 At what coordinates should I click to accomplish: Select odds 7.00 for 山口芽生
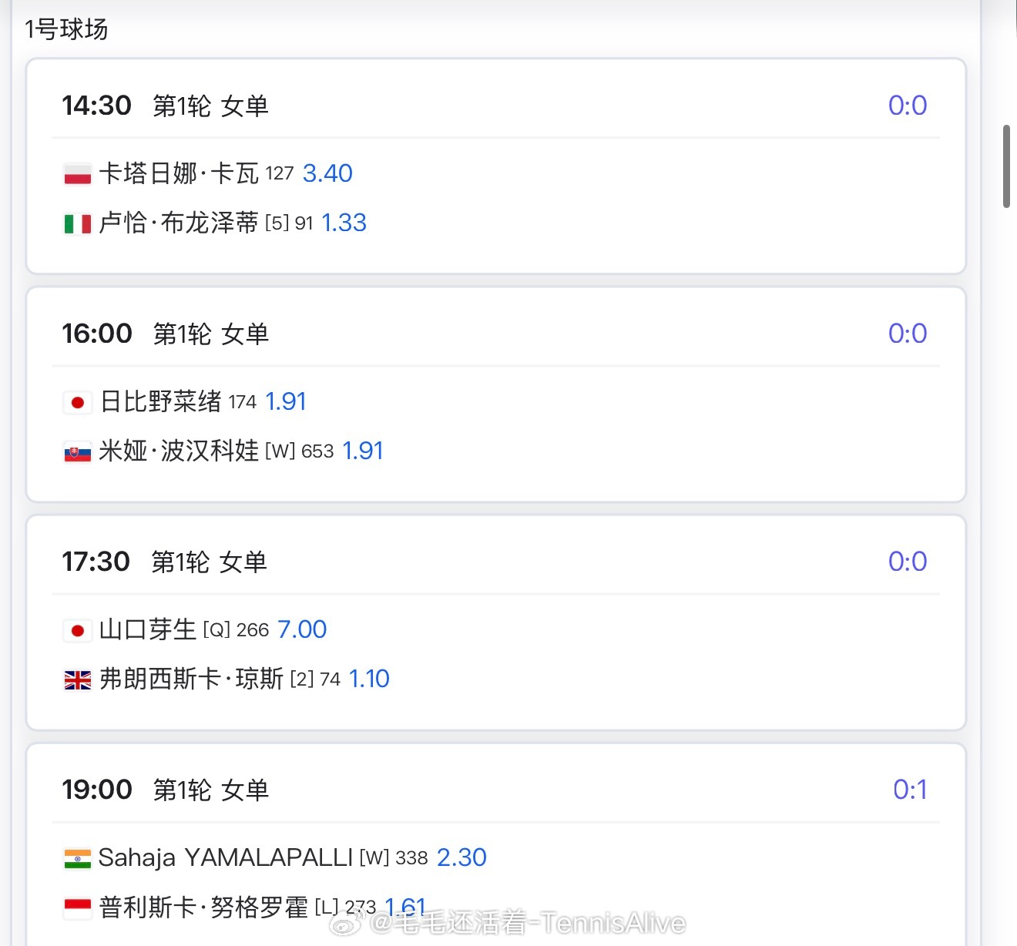302,629
